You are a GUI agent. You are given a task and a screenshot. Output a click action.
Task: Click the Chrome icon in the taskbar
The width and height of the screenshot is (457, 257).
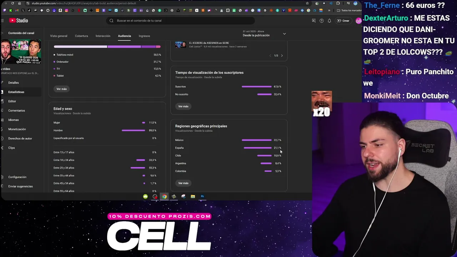(164, 196)
